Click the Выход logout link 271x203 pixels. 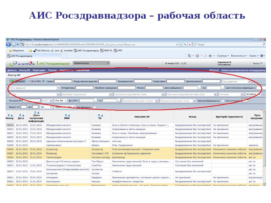(x=258, y=63)
